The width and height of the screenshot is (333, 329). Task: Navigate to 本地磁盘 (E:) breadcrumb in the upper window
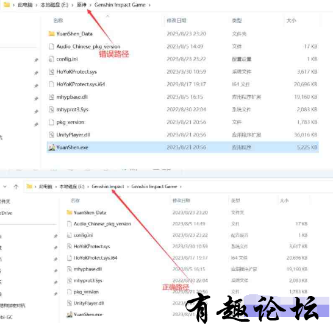click(54, 5)
